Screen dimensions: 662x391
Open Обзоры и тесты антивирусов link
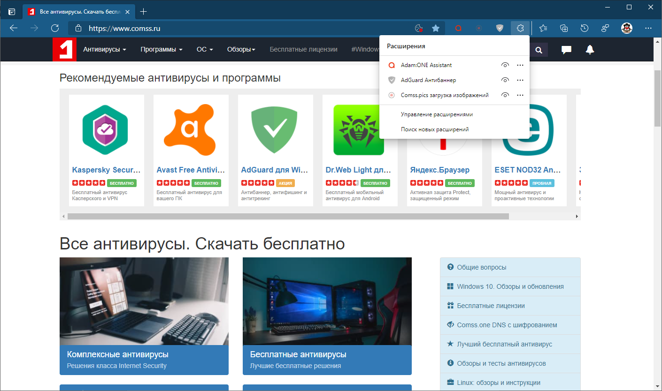[510, 363]
